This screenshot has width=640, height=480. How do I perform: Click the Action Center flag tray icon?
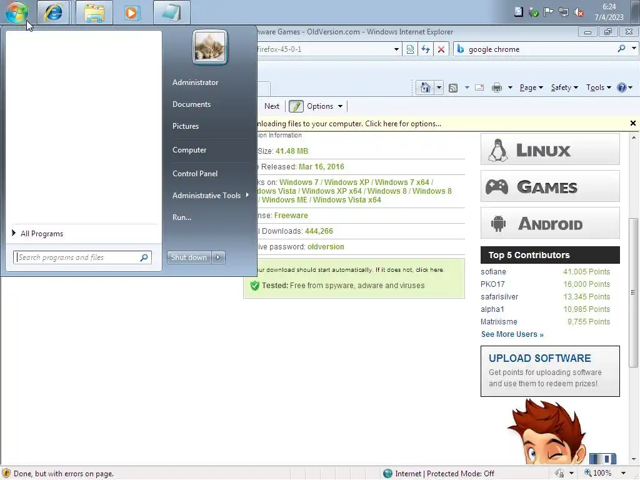click(x=549, y=12)
